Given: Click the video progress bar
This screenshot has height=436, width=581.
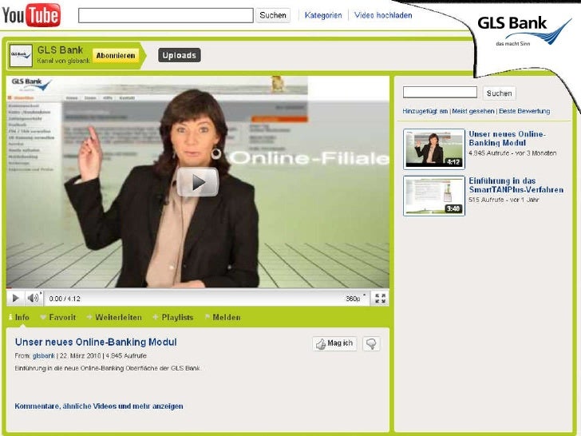Looking at the screenshot, I should [197, 288].
